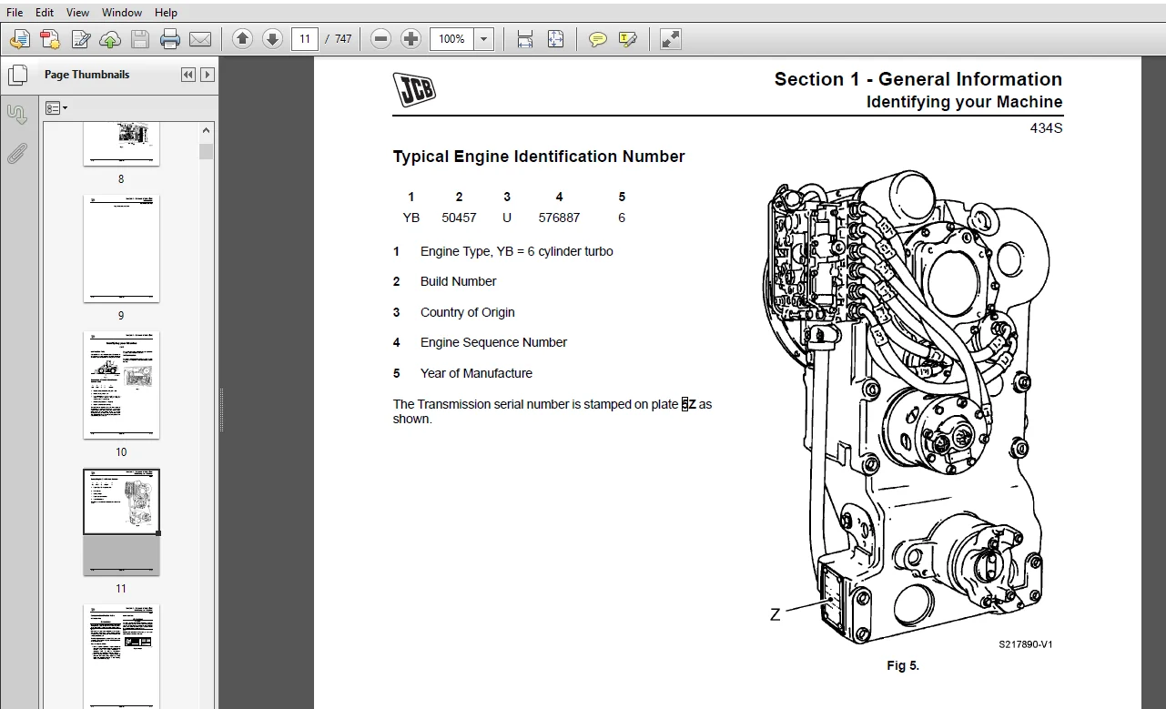Print the document with printer icon
The image size is (1166, 709).
pos(170,39)
